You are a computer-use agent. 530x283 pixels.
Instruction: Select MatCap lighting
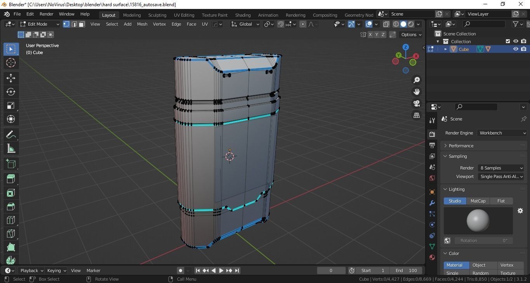coord(478,201)
